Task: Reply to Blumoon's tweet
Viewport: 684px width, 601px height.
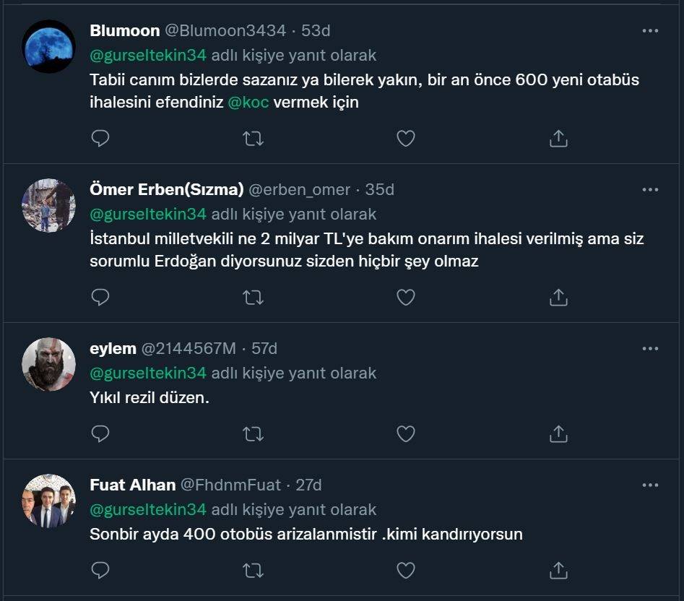Action: click(100, 138)
